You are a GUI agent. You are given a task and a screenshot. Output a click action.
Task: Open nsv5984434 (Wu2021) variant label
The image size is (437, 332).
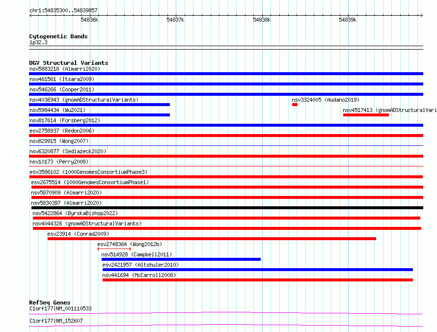tap(57, 110)
